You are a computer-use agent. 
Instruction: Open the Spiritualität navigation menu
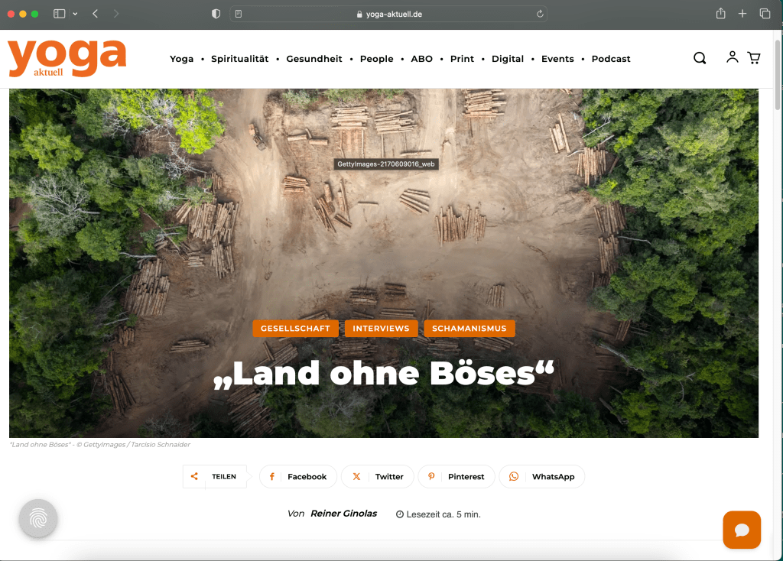coord(239,59)
